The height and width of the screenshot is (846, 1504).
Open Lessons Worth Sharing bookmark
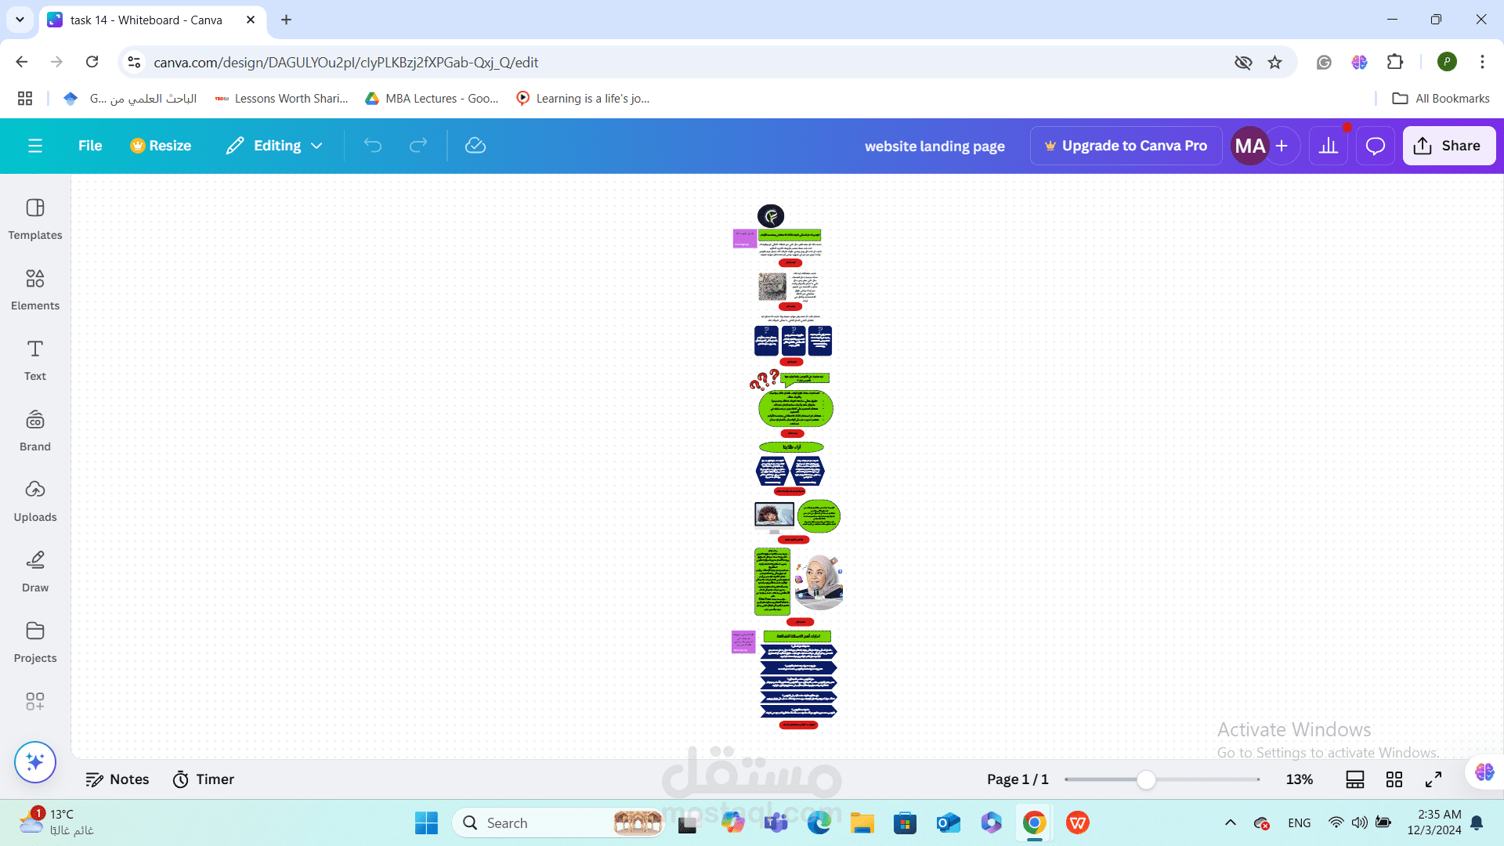(x=282, y=99)
